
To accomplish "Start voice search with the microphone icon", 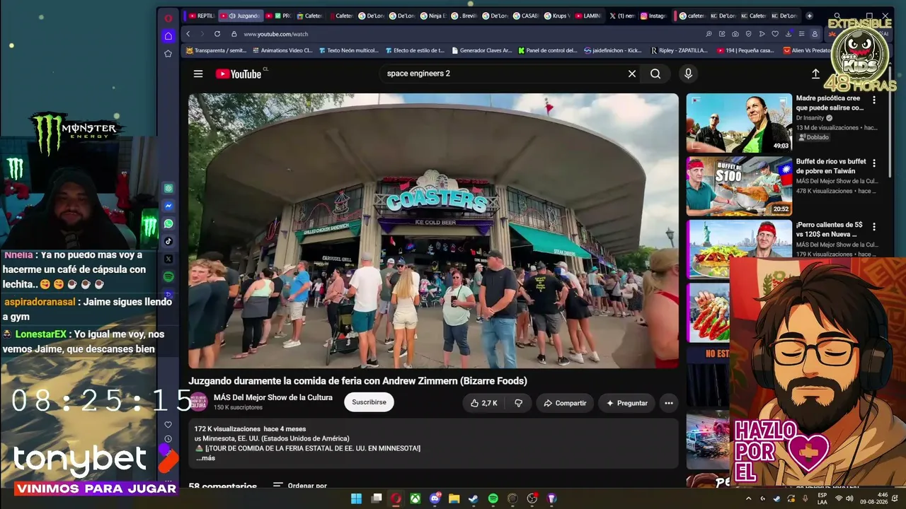I will (688, 74).
